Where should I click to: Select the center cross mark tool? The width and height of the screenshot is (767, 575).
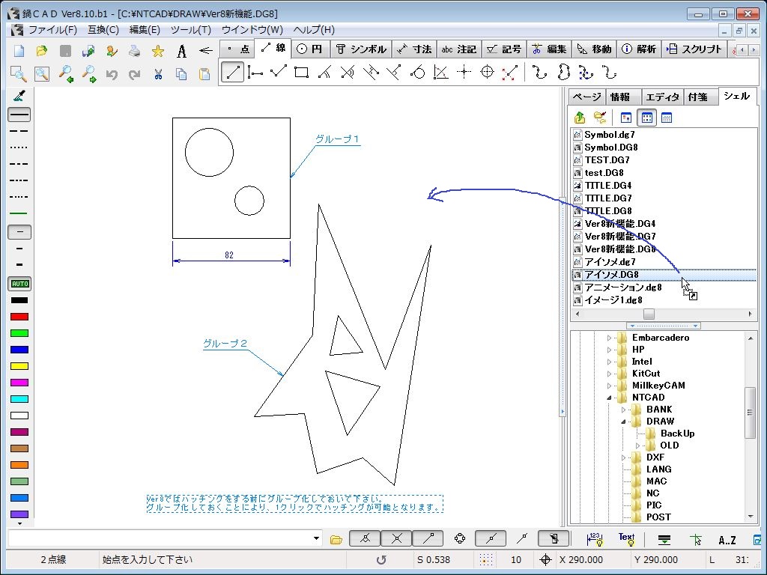[x=464, y=73]
